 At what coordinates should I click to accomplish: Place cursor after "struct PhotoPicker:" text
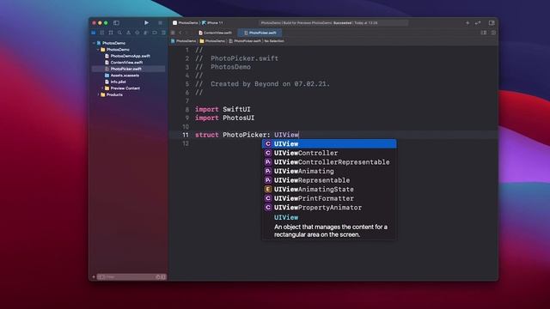click(x=271, y=135)
